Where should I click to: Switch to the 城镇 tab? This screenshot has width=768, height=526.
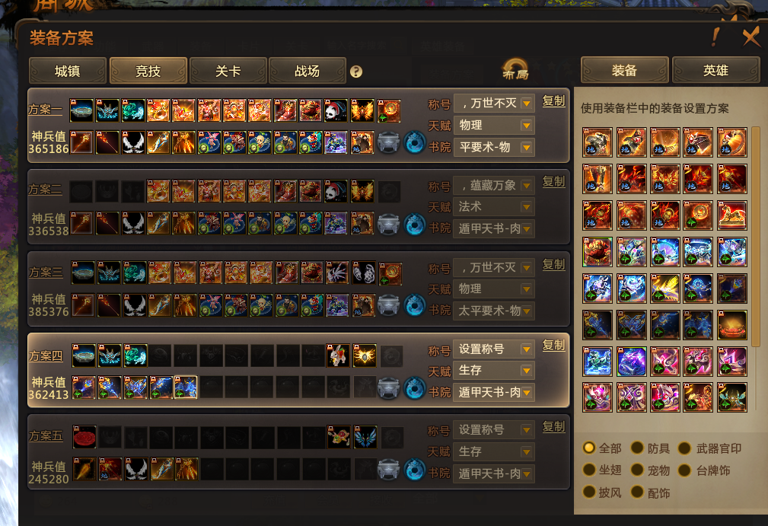tap(68, 71)
